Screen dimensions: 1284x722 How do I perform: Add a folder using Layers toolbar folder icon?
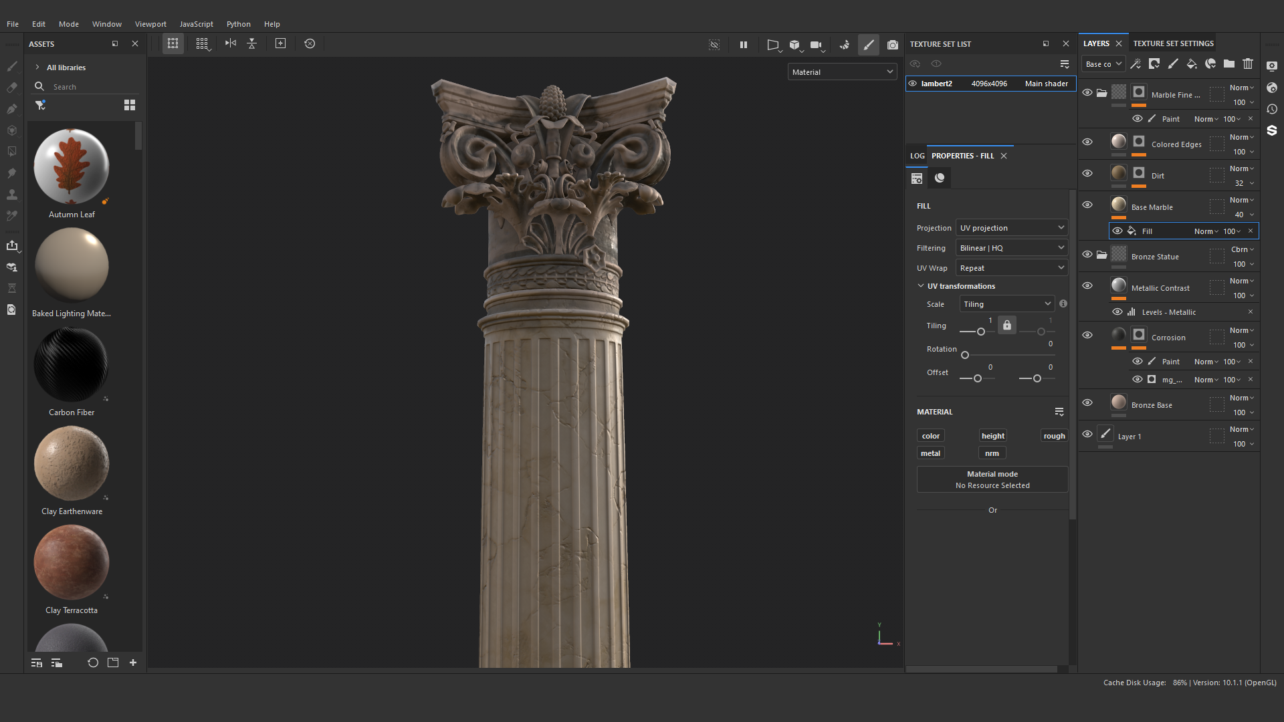(x=1229, y=64)
